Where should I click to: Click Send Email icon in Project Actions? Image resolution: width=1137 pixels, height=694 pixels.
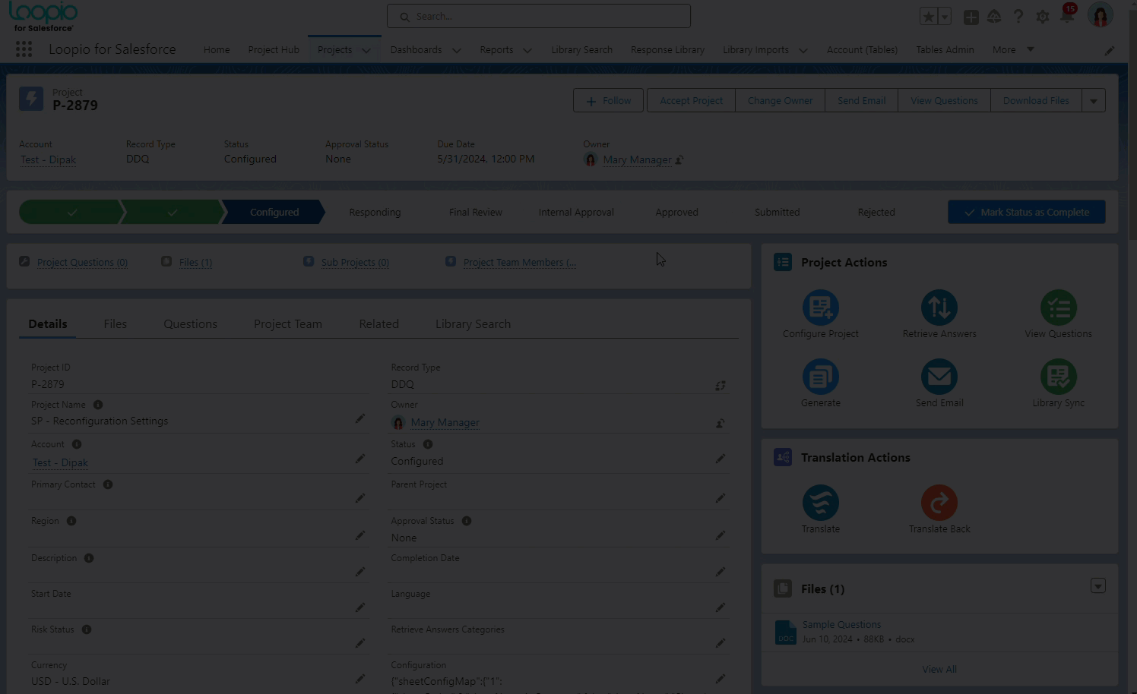coord(939,377)
